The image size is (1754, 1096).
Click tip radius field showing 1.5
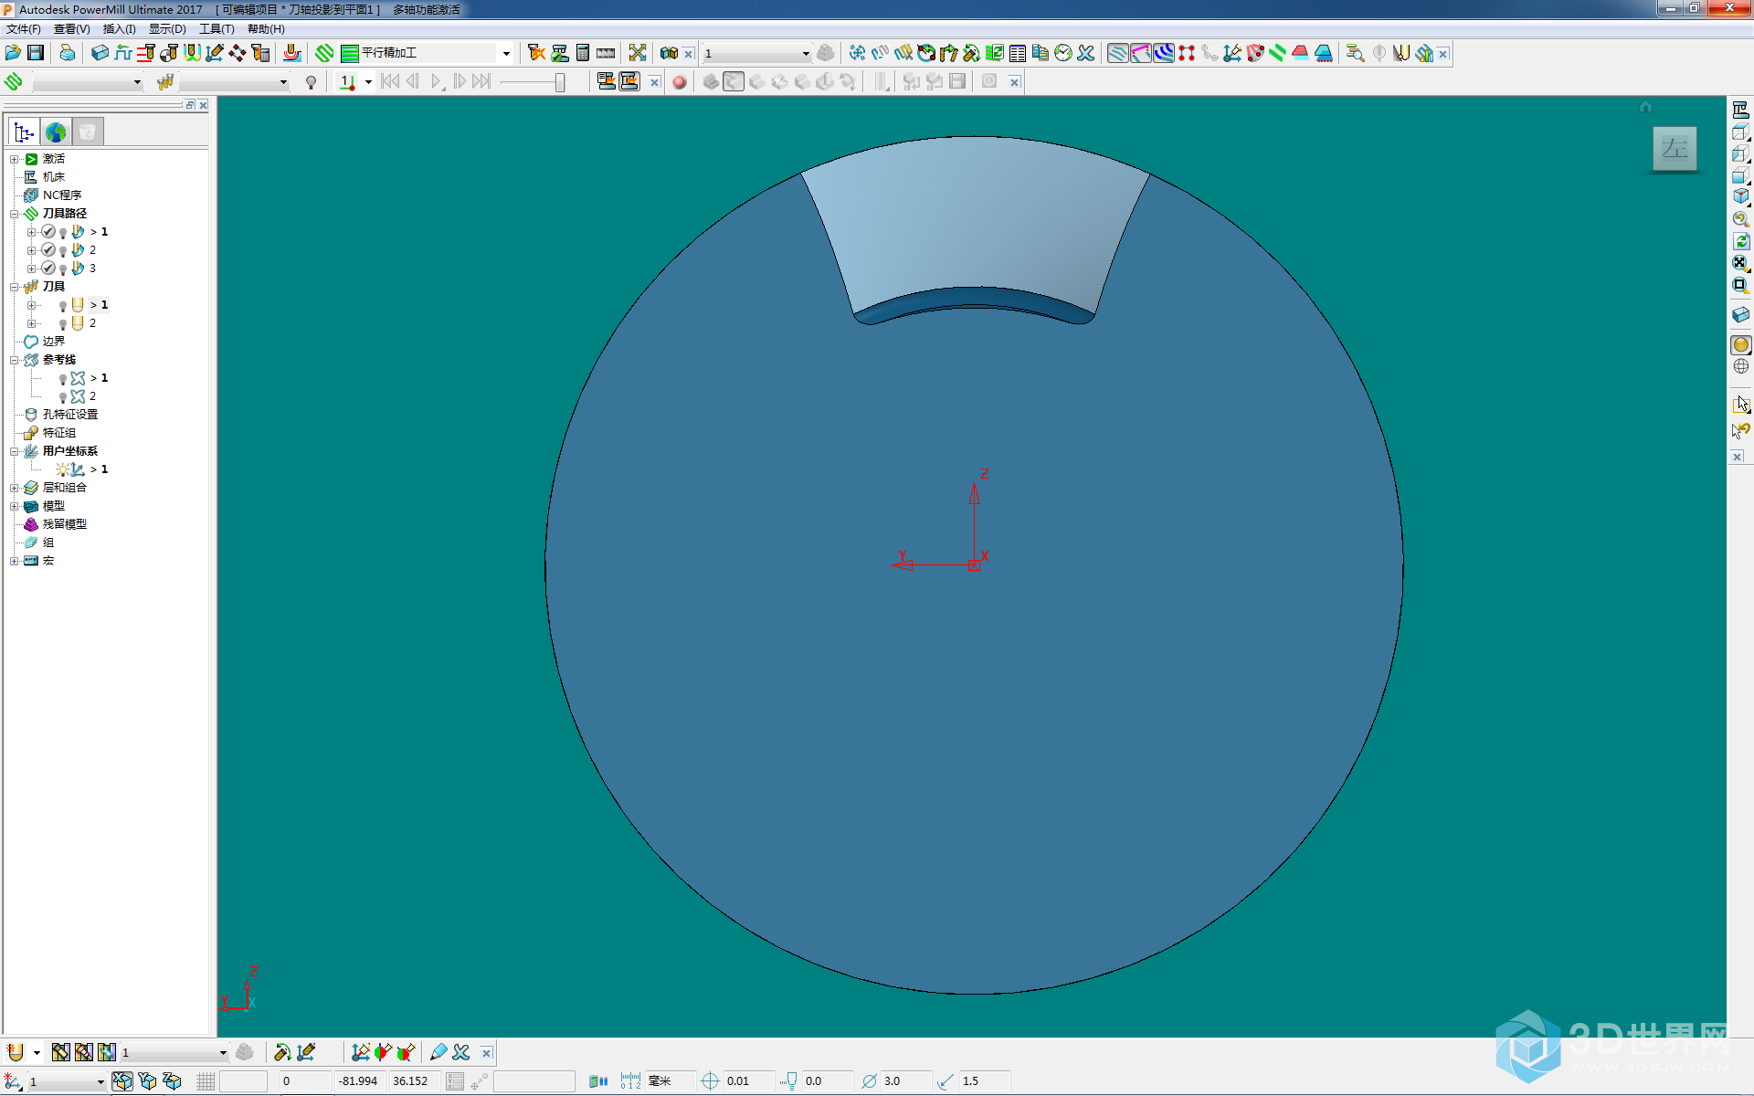pyautogui.click(x=983, y=1081)
